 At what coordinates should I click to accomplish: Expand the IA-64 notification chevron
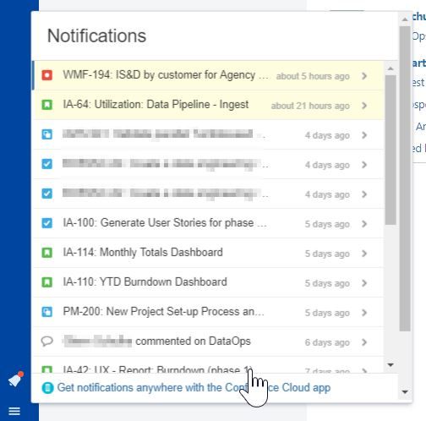coord(364,106)
